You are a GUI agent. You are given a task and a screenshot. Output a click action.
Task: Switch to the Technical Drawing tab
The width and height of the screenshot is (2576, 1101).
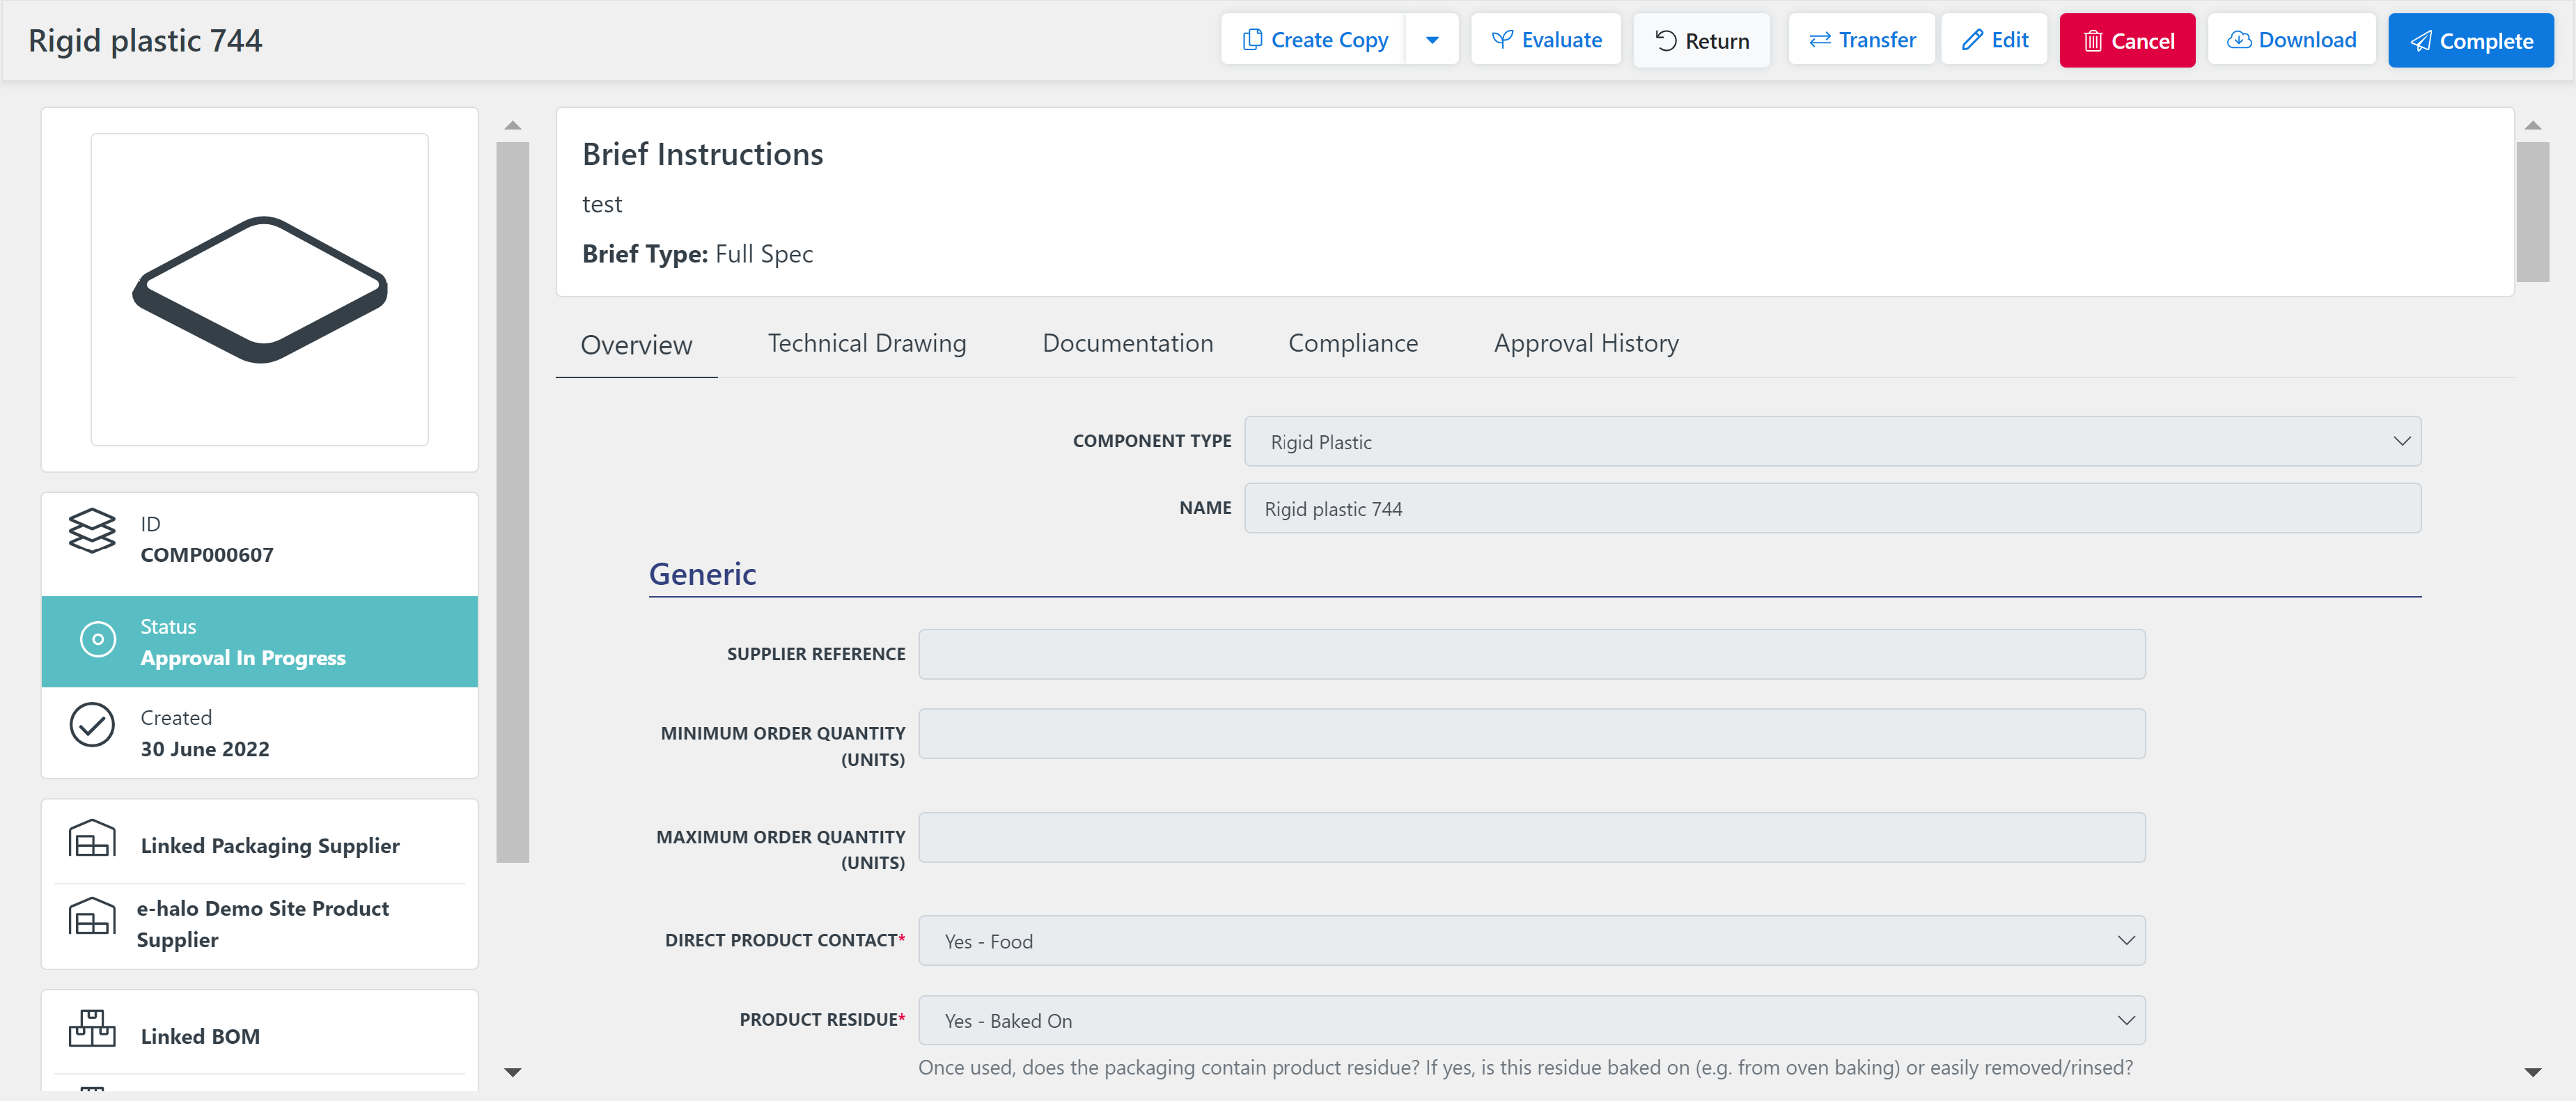[866, 343]
